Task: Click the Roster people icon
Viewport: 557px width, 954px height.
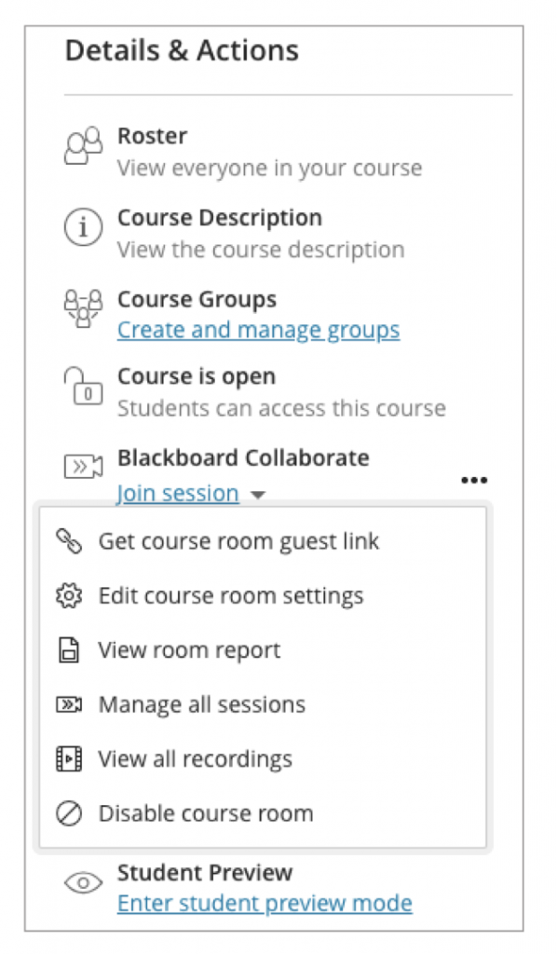Action: (x=83, y=145)
